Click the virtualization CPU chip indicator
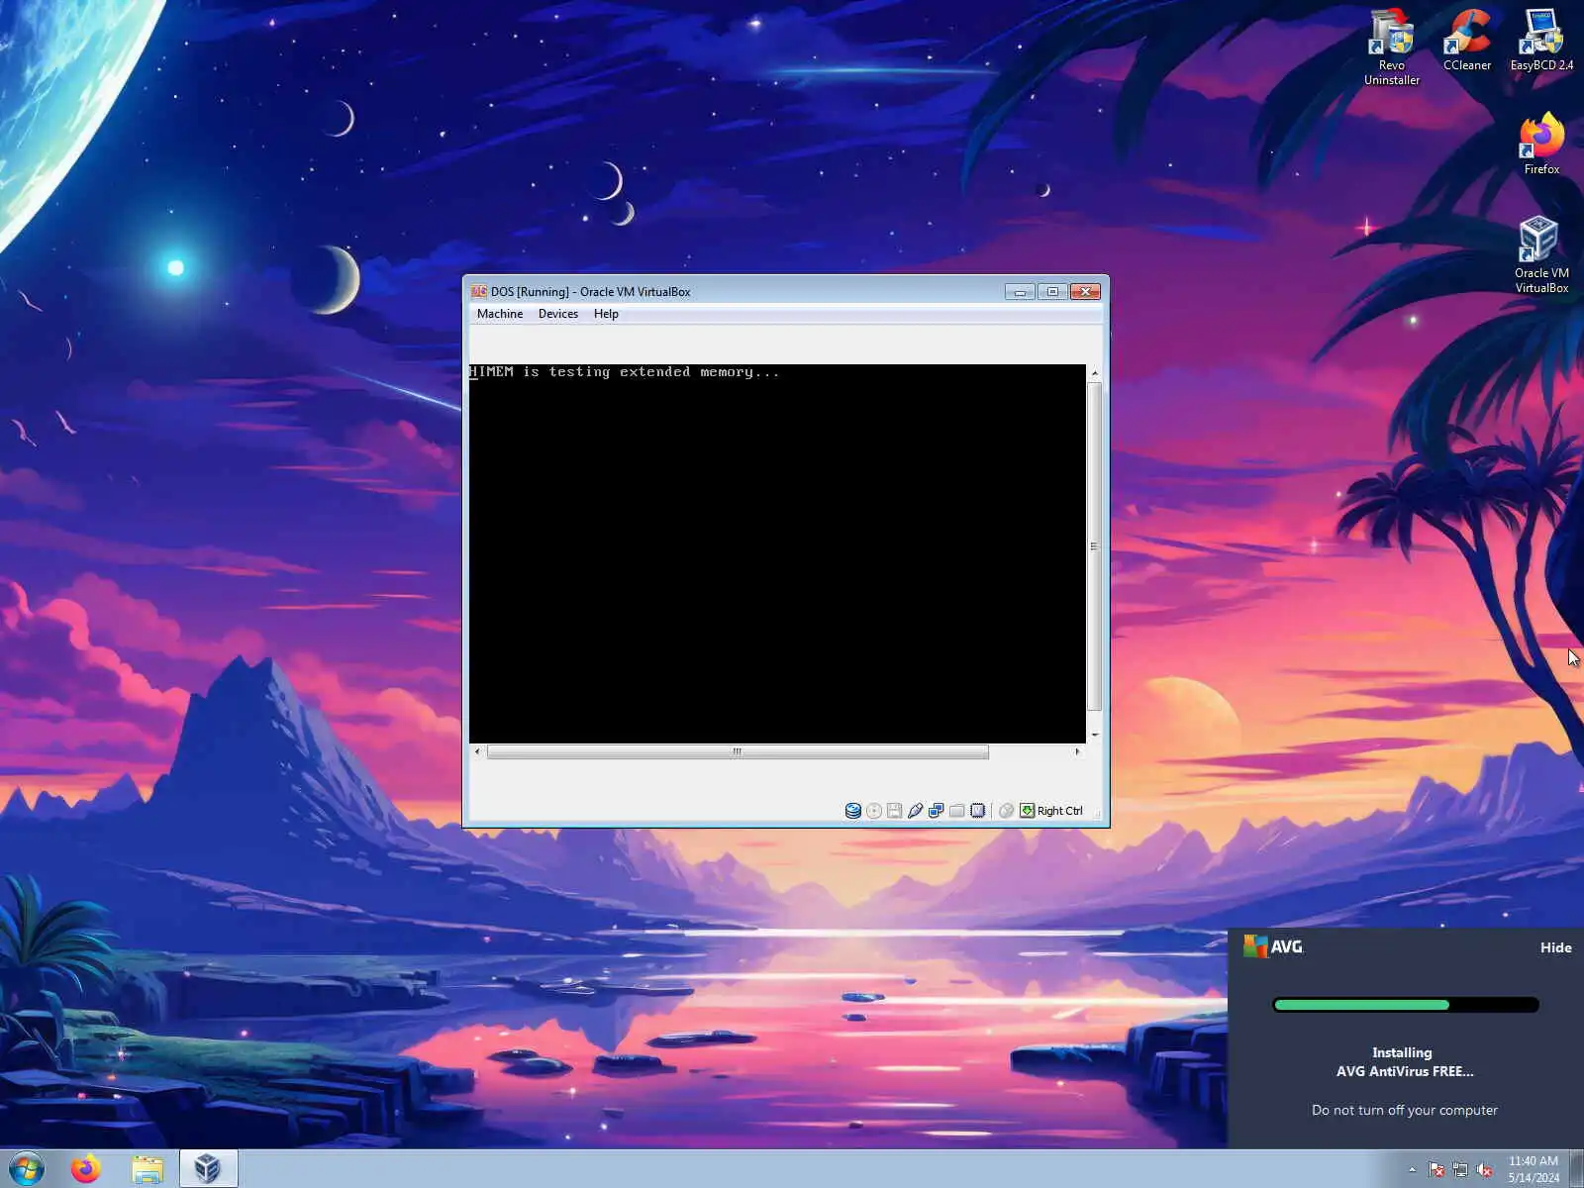1584x1188 pixels. tap(978, 811)
